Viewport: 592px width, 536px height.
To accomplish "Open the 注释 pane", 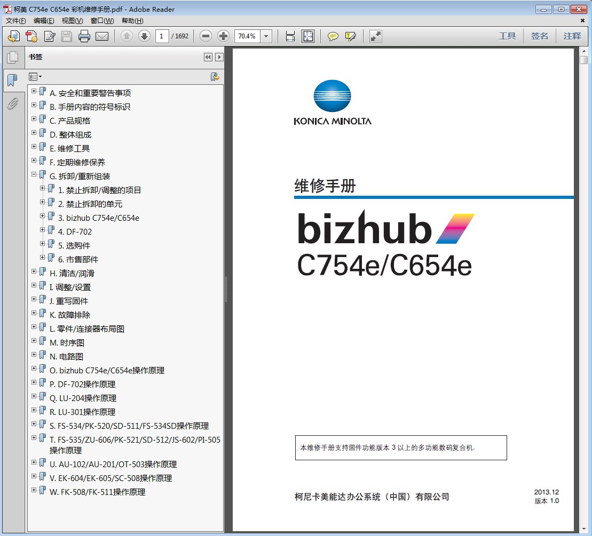I will point(572,36).
